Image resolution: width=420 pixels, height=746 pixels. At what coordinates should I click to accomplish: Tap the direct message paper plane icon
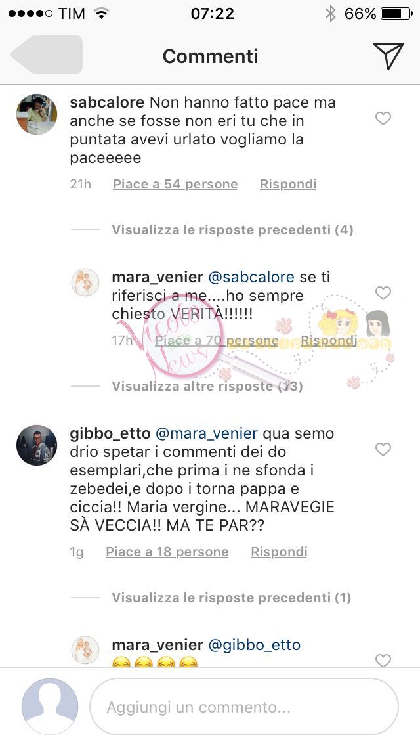(388, 56)
